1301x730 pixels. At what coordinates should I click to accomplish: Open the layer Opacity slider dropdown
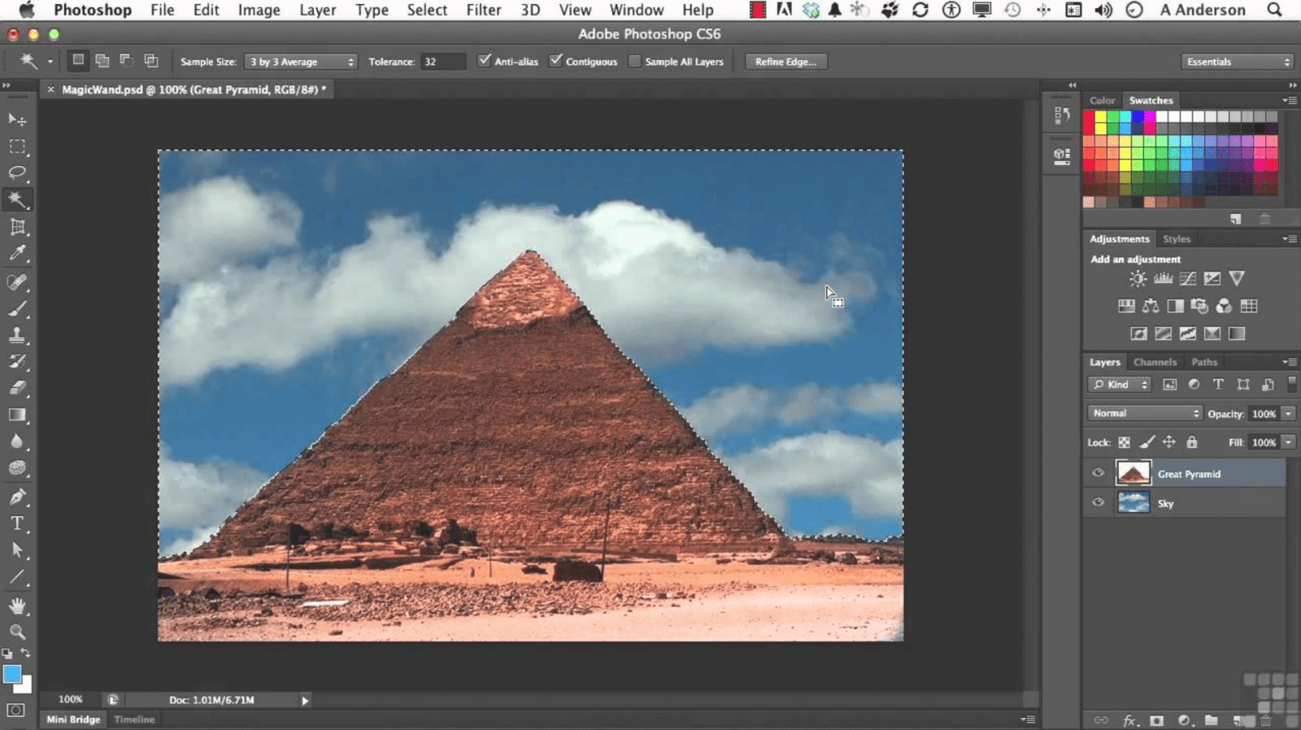pyautogui.click(x=1288, y=414)
